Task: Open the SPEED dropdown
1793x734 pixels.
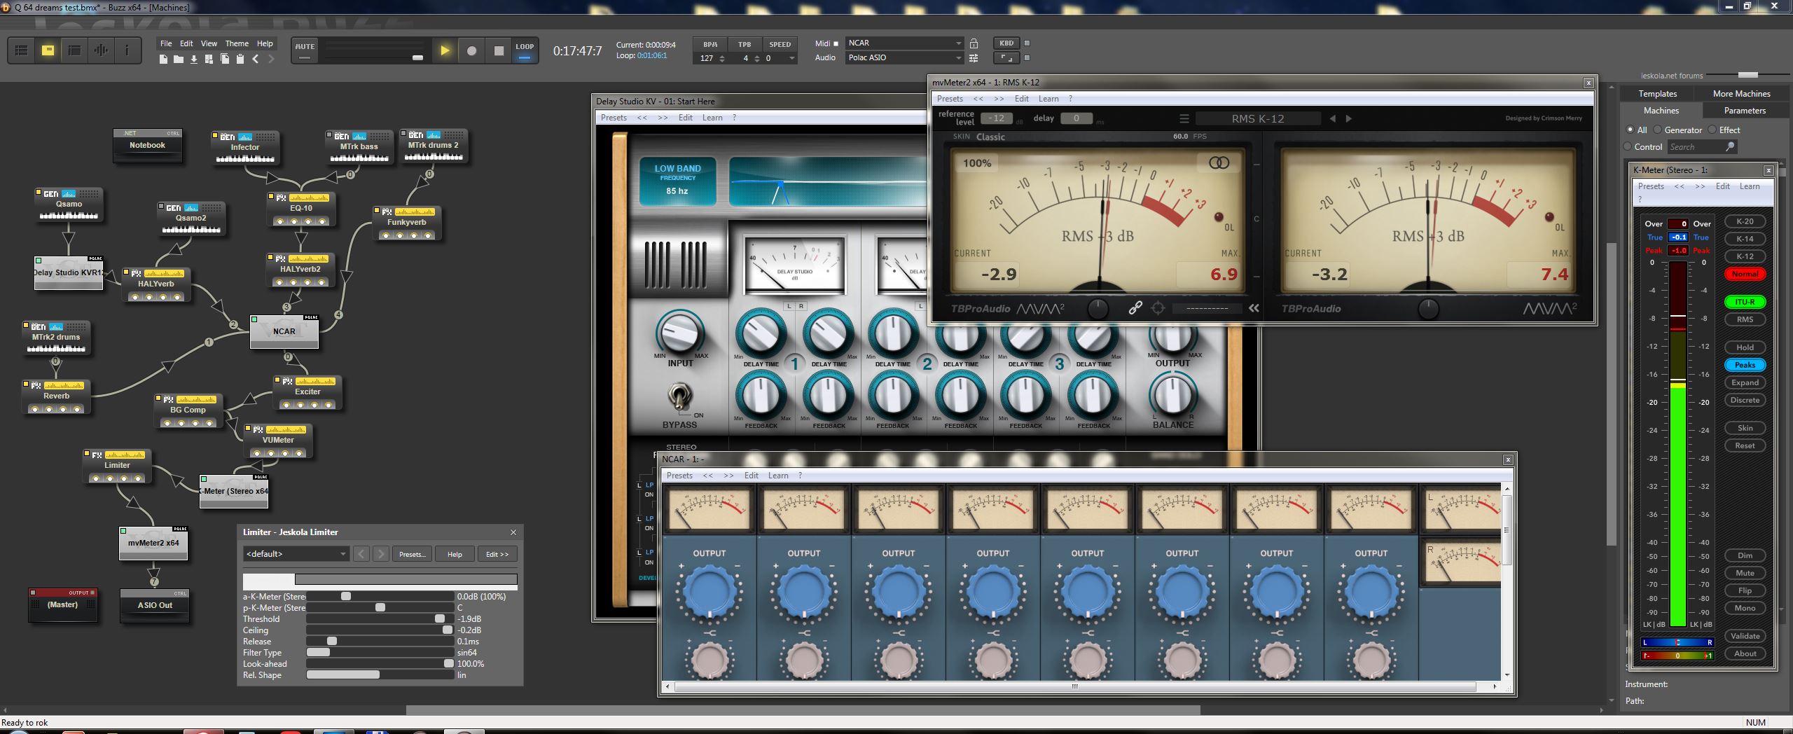Action: click(780, 58)
